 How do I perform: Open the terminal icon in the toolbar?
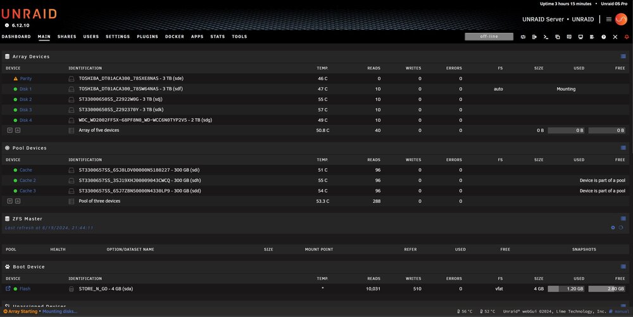pyautogui.click(x=546, y=37)
